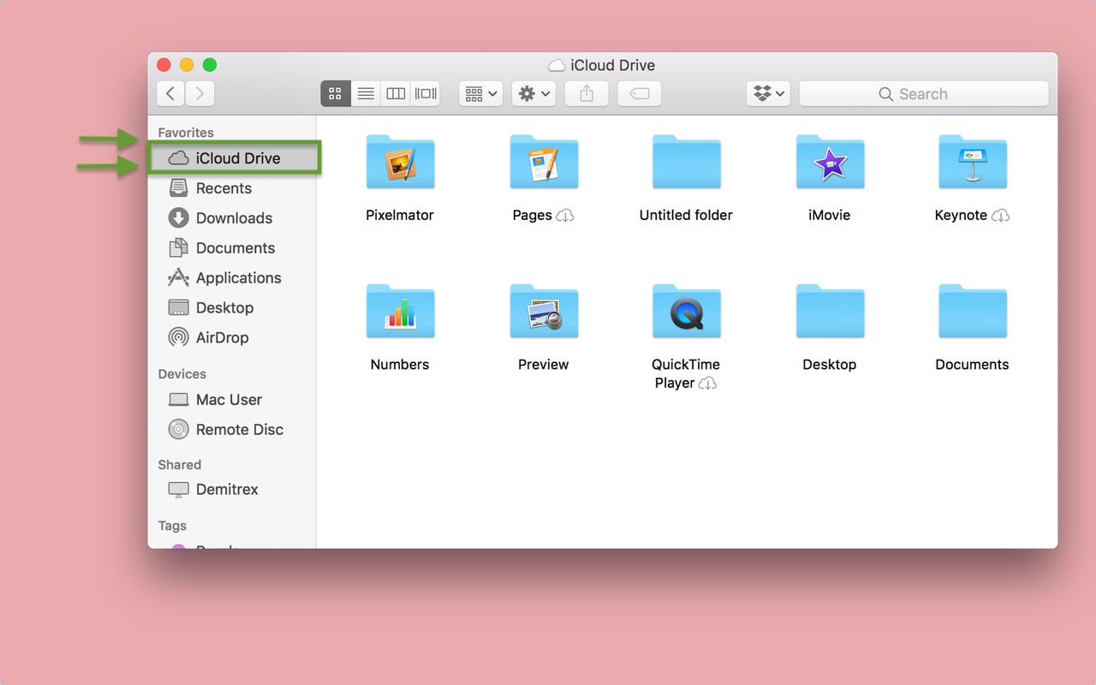Navigate back using the back arrow
Screen dimensions: 1096x685
pos(169,93)
